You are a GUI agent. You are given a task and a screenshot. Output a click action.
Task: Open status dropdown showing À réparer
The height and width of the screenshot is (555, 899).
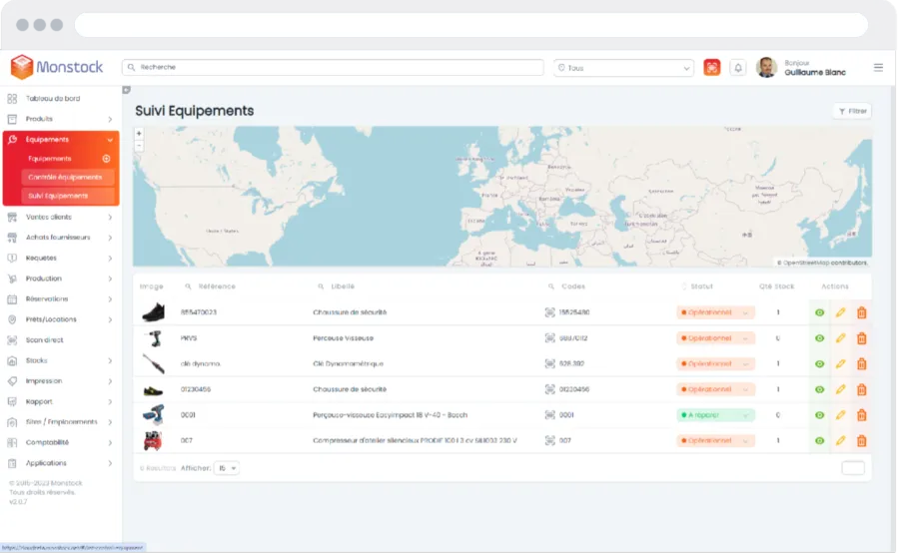coord(715,415)
